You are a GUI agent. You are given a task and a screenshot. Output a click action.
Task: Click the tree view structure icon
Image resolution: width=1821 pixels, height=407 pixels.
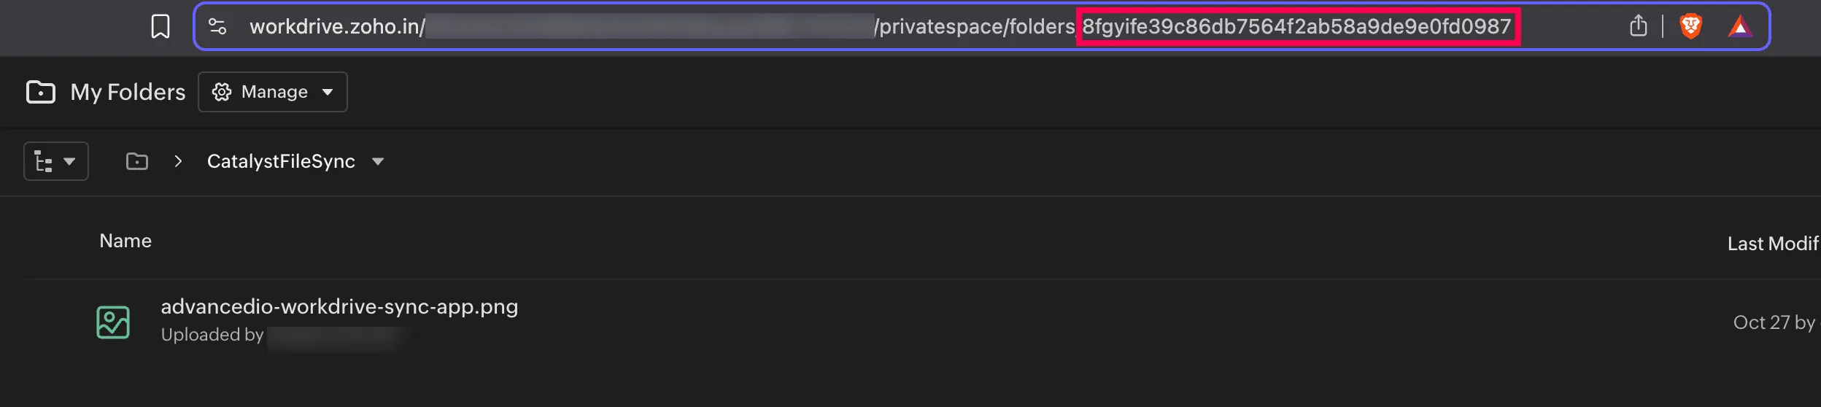coord(44,161)
